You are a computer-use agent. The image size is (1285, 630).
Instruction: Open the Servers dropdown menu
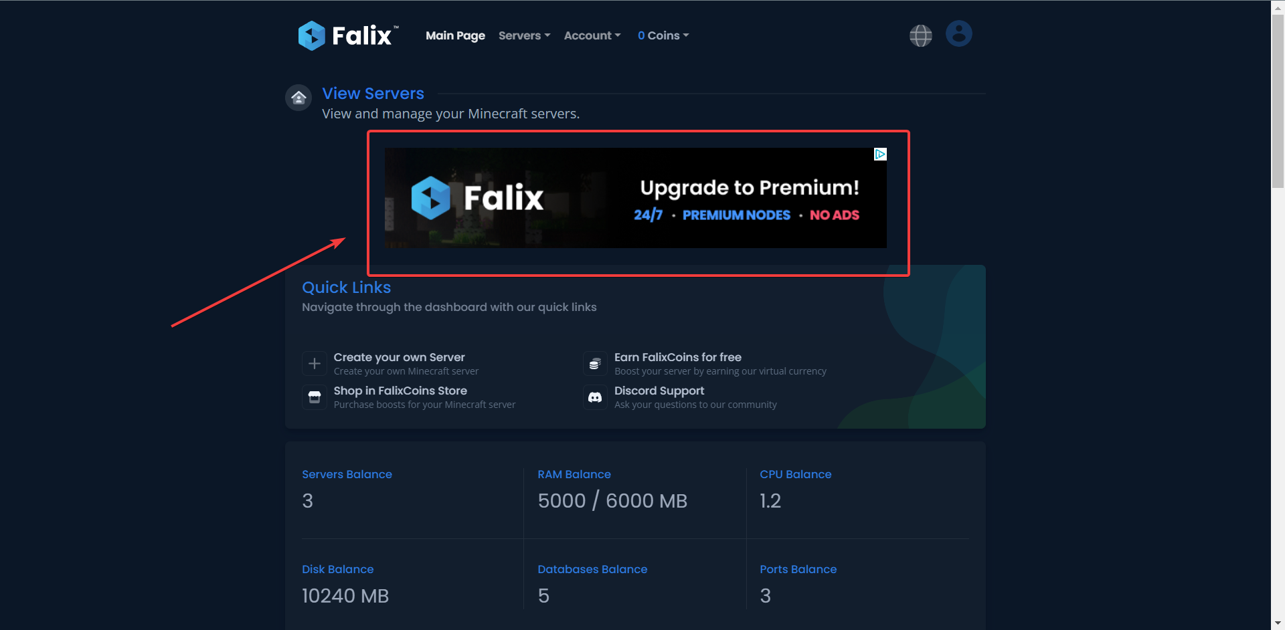524,35
